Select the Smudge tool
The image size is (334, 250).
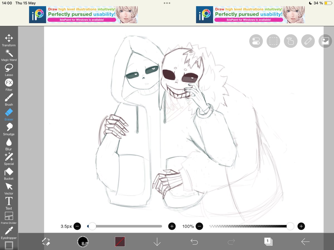pos(9,129)
